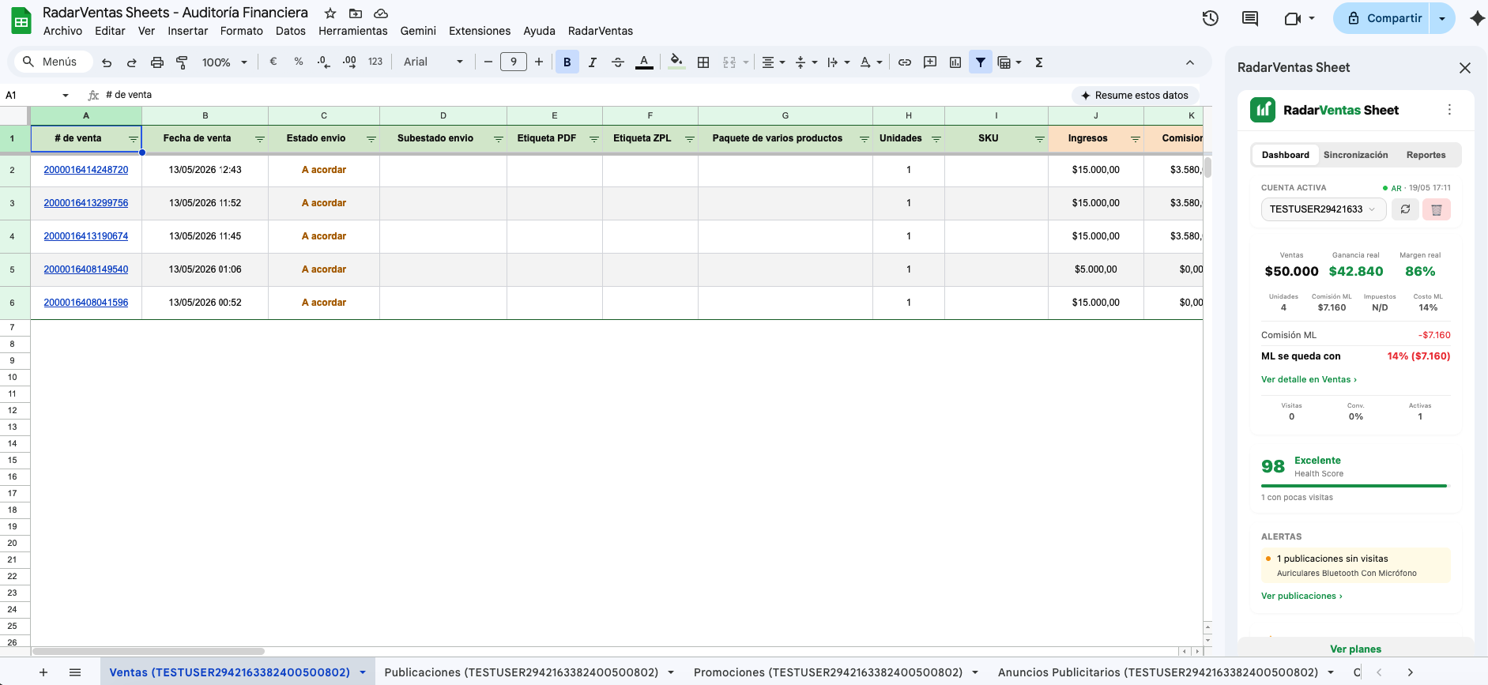Open the Archivo menu

(62, 31)
